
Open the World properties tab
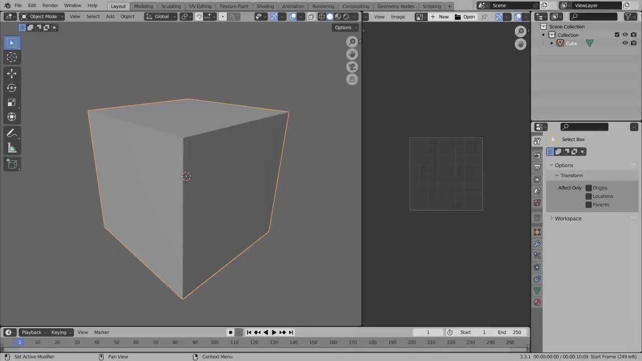(537, 203)
